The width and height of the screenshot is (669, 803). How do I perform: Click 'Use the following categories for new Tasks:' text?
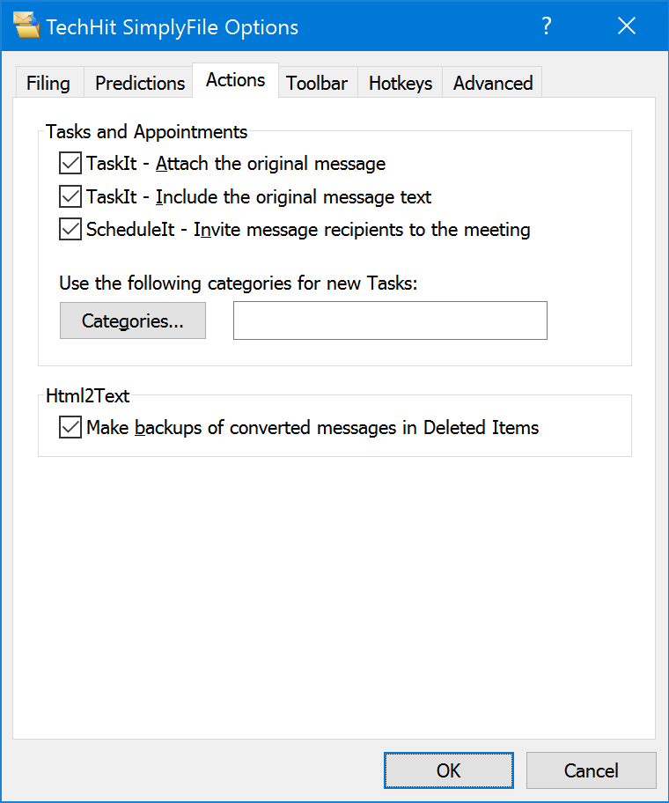239,284
